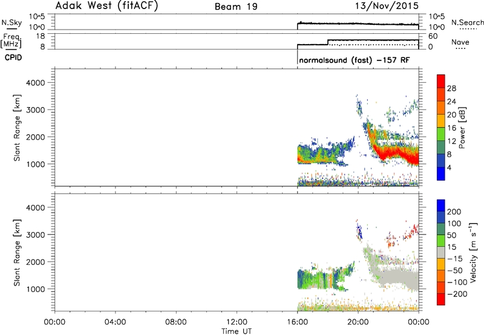Click the '20:00' time axis tick

click(358, 322)
